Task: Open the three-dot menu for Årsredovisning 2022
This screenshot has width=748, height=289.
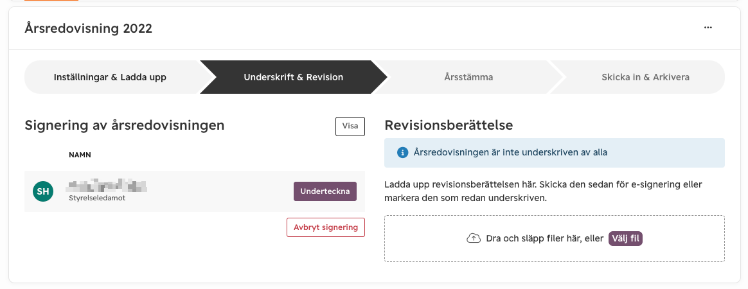Action: (708, 28)
